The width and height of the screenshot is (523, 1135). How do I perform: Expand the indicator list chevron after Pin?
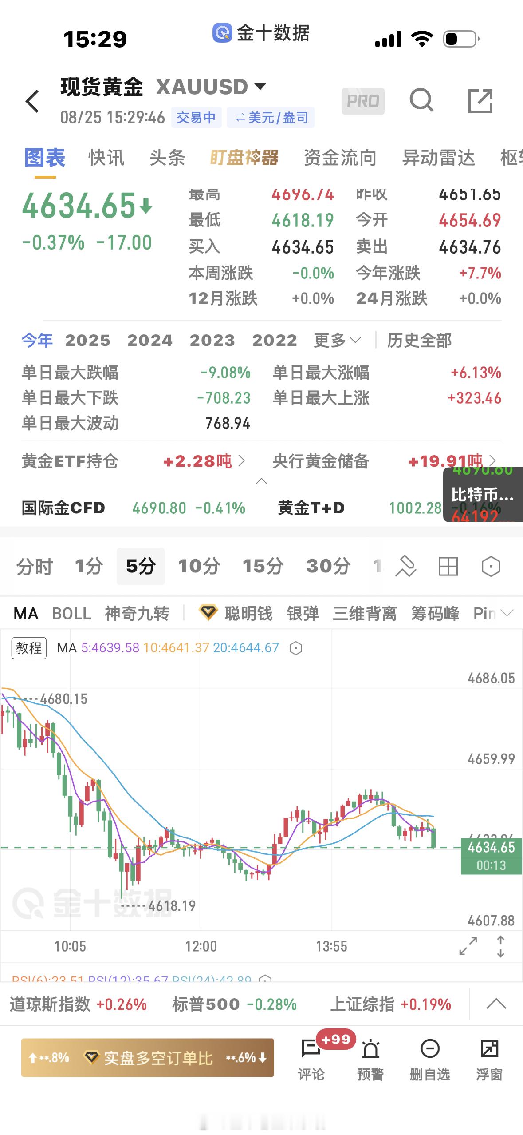(x=507, y=613)
